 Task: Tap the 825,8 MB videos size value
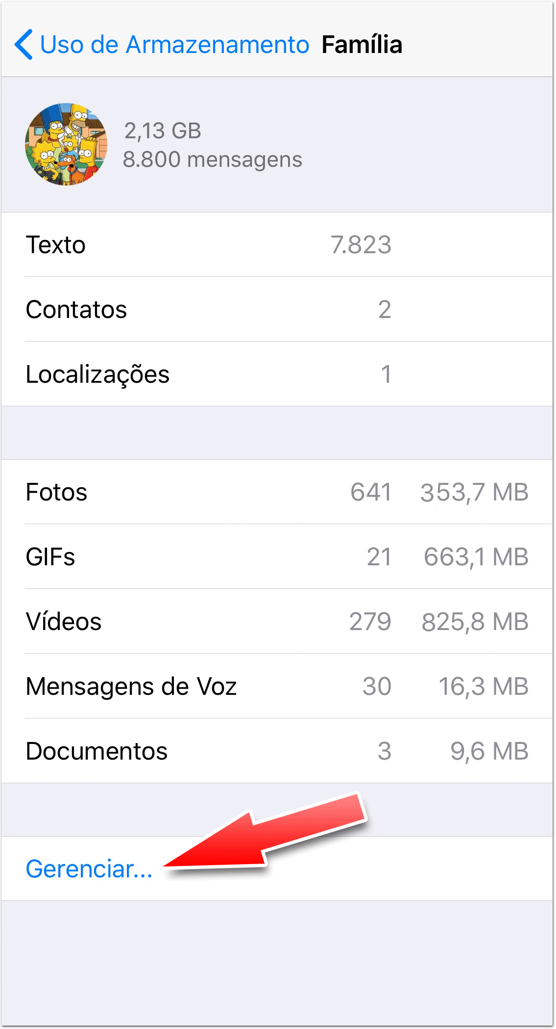tap(475, 622)
